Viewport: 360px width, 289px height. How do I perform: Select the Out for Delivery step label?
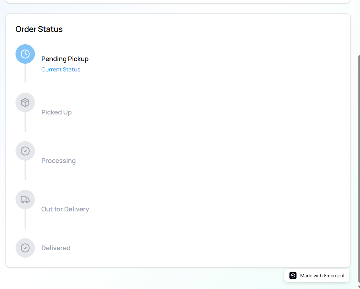[x=65, y=209]
